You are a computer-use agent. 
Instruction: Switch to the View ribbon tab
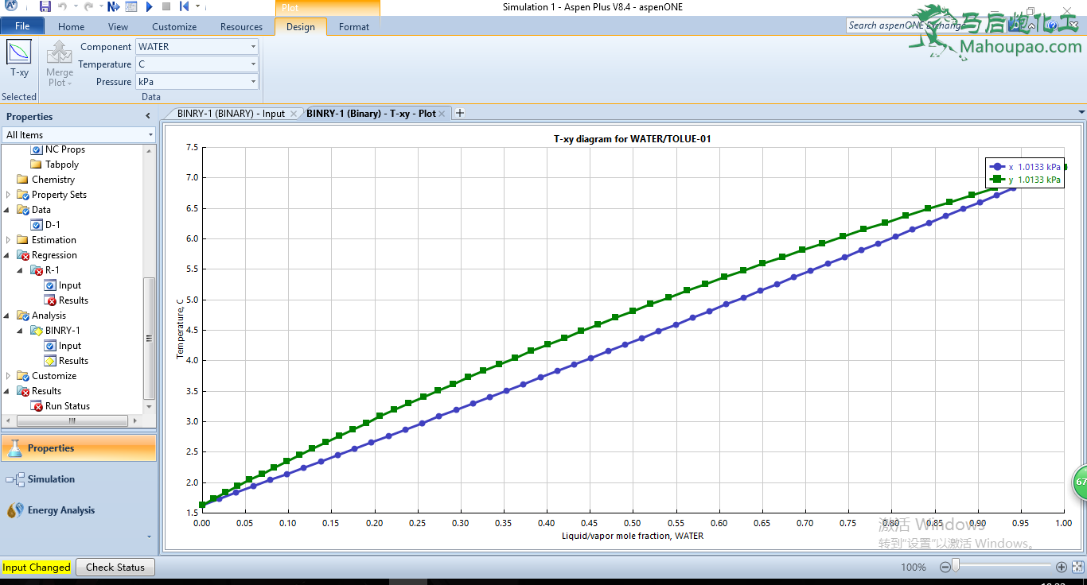click(x=118, y=26)
